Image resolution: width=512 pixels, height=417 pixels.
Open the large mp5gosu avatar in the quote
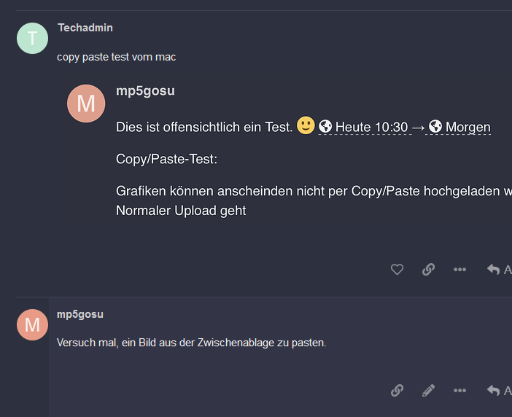[86, 104]
